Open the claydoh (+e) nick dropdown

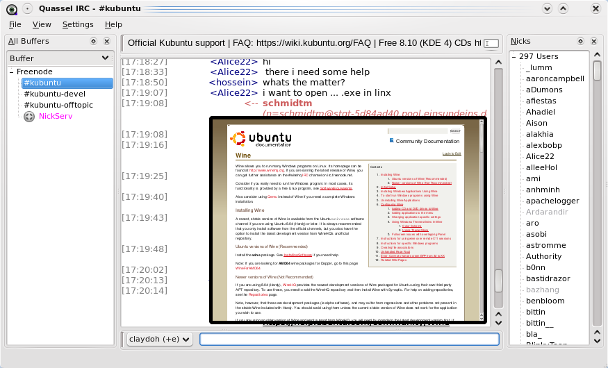[x=160, y=340]
